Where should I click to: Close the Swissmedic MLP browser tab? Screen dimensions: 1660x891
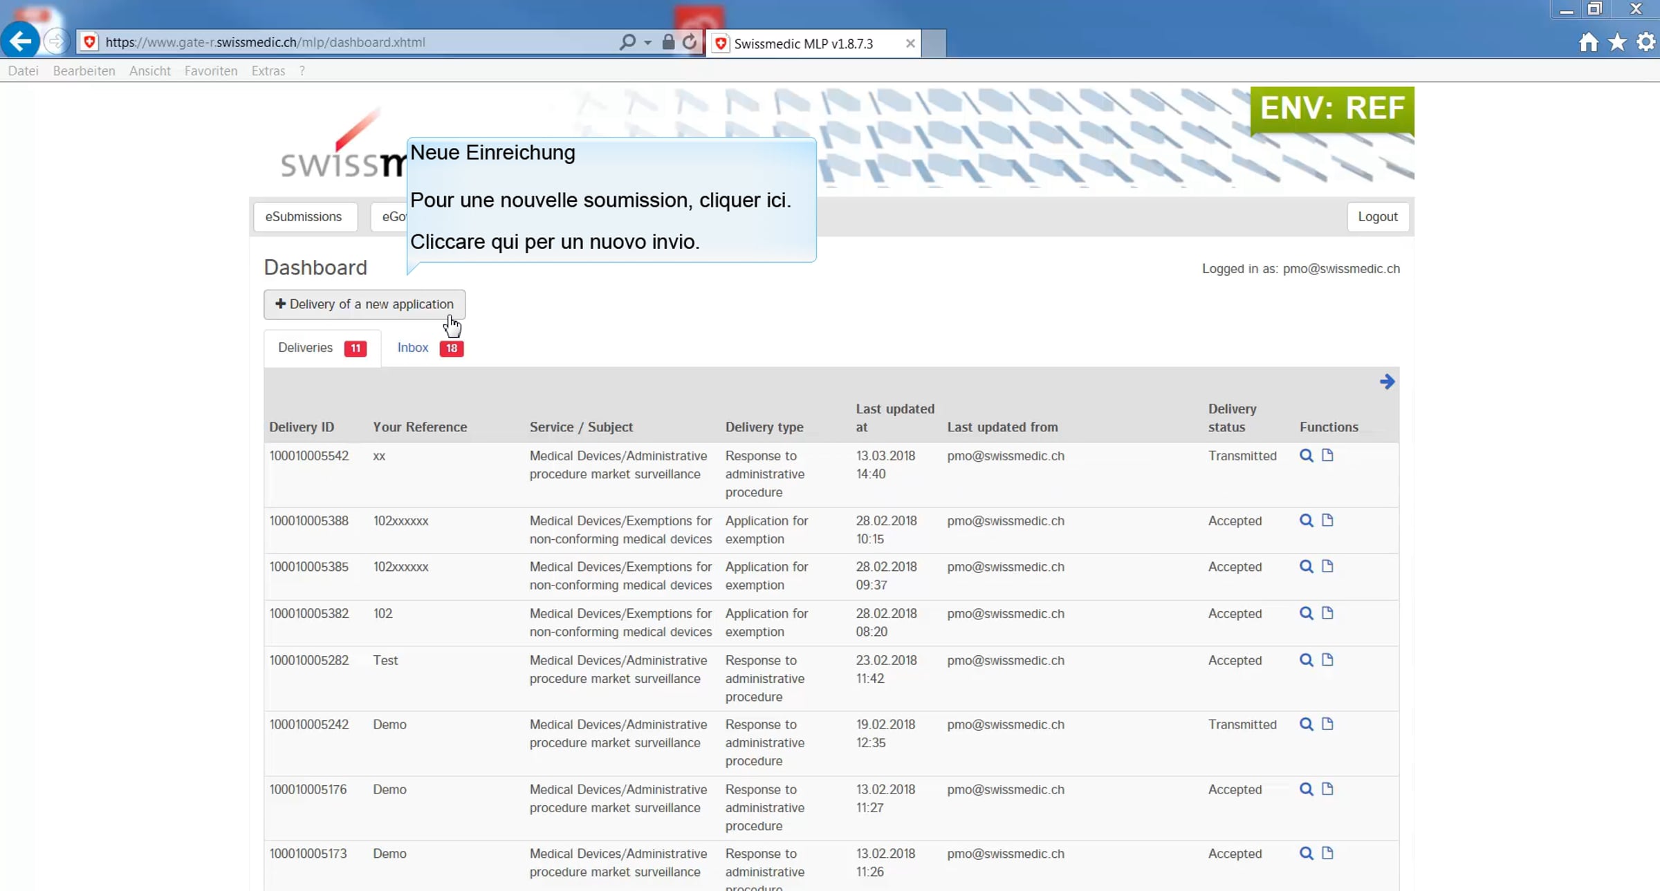pos(910,44)
